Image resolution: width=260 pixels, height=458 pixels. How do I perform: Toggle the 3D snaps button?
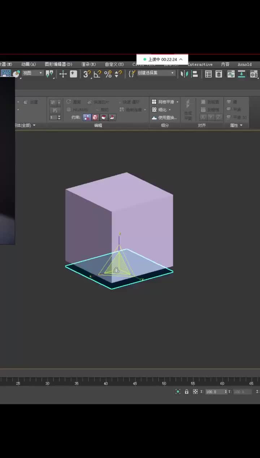87,74
